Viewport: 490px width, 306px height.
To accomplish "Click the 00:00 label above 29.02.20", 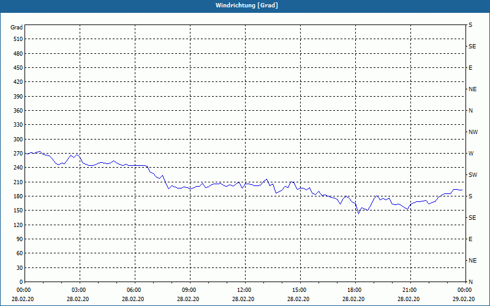I will 465,289.
